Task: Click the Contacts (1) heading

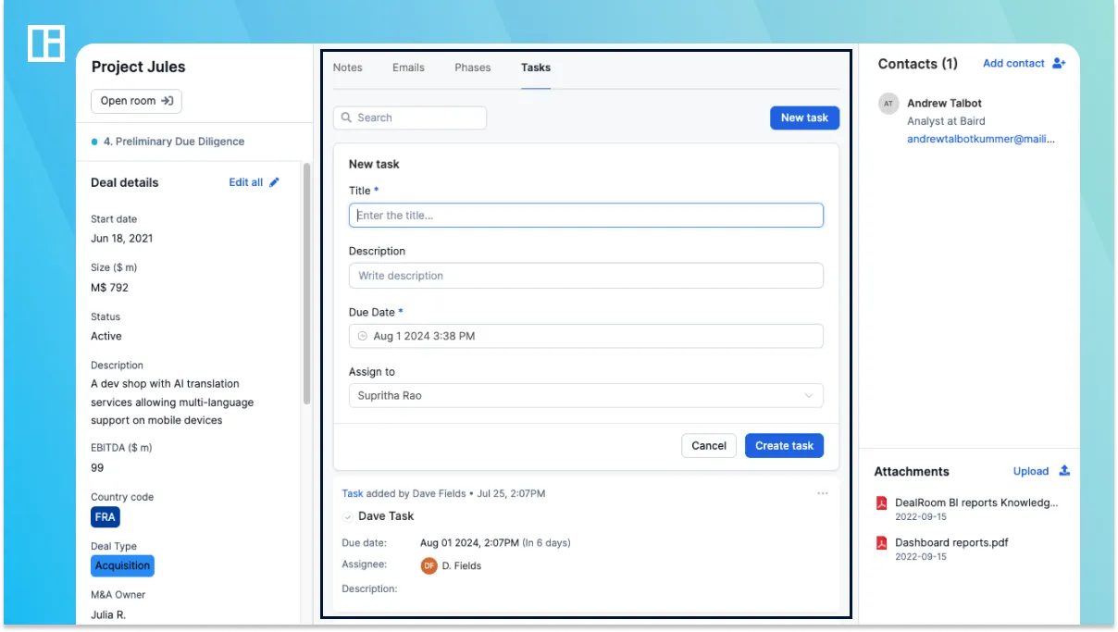Action: pyautogui.click(x=918, y=64)
